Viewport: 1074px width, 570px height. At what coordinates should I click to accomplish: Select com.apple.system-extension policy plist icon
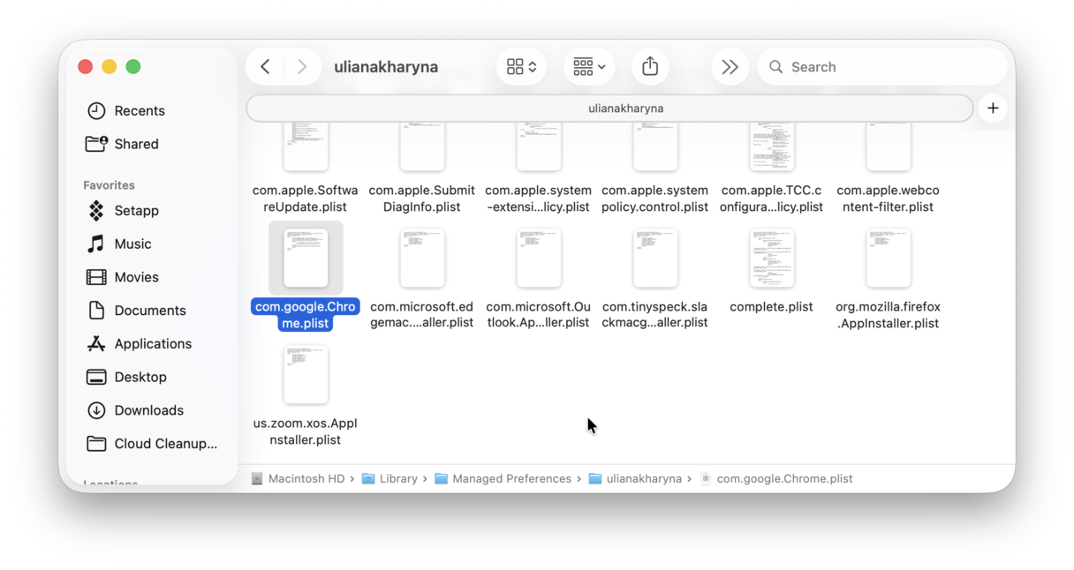point(539,147)
